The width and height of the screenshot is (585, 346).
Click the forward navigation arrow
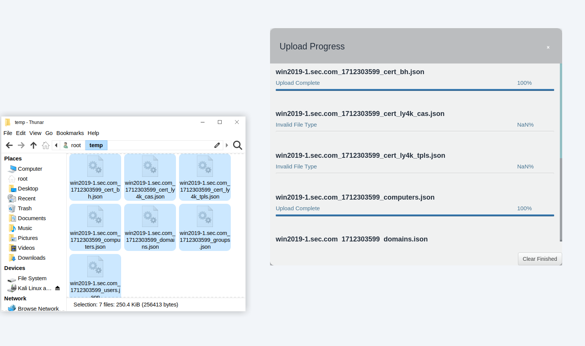click(21, 145)
